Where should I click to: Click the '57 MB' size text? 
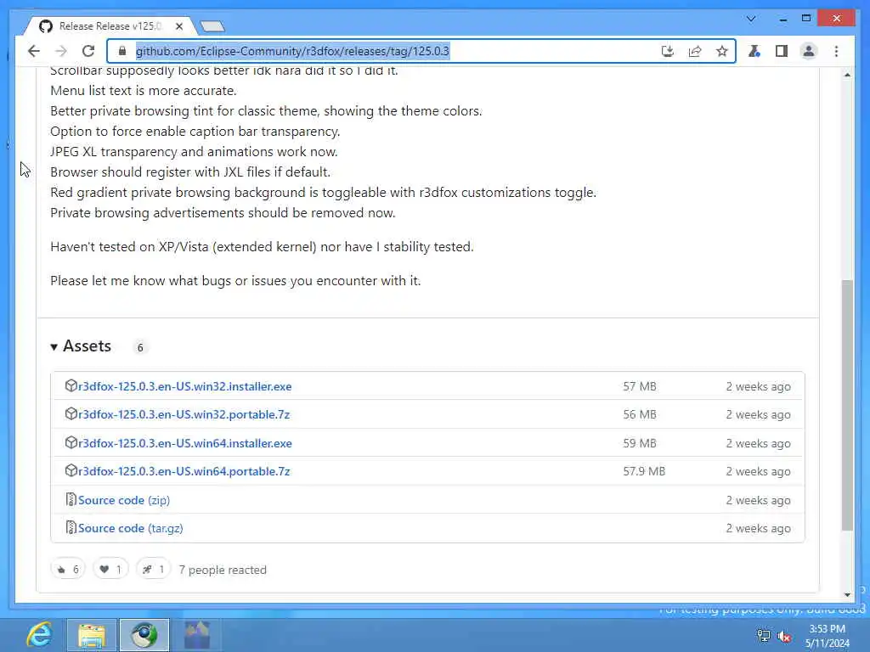pos(639,386)
